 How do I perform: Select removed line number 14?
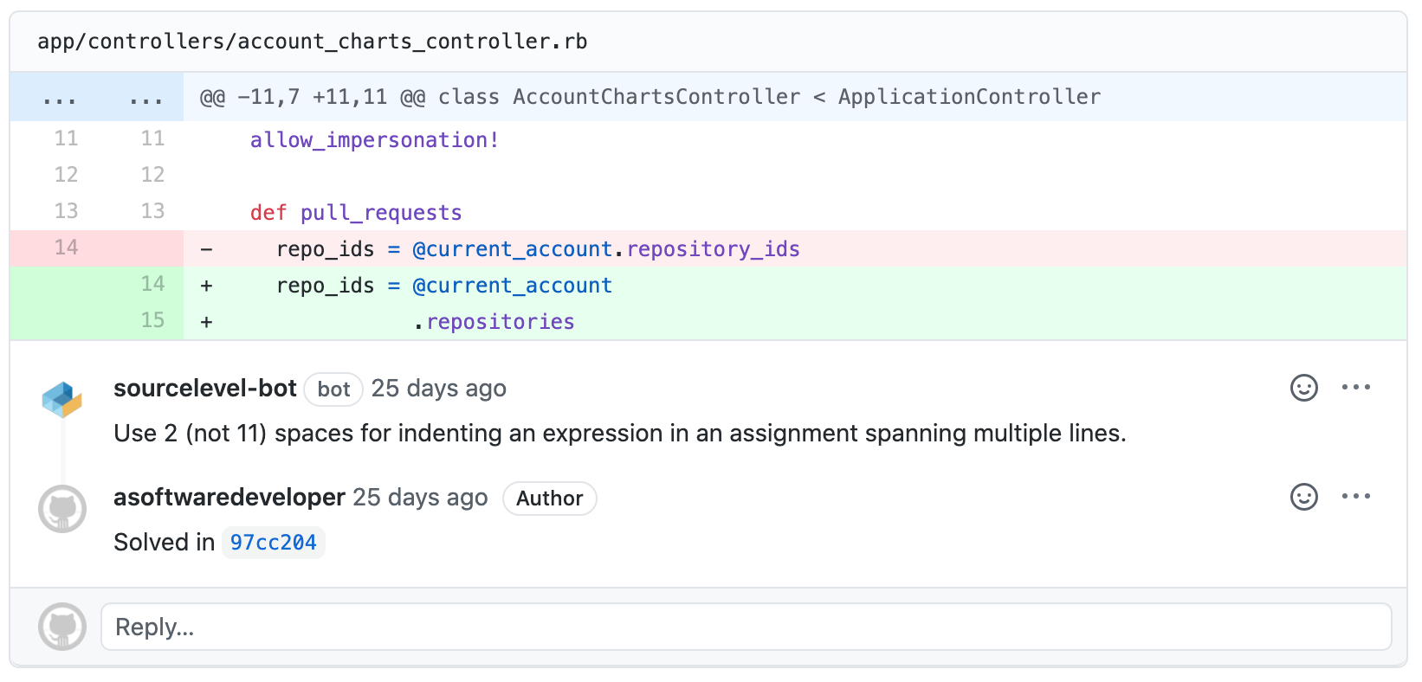click(66, 248)
